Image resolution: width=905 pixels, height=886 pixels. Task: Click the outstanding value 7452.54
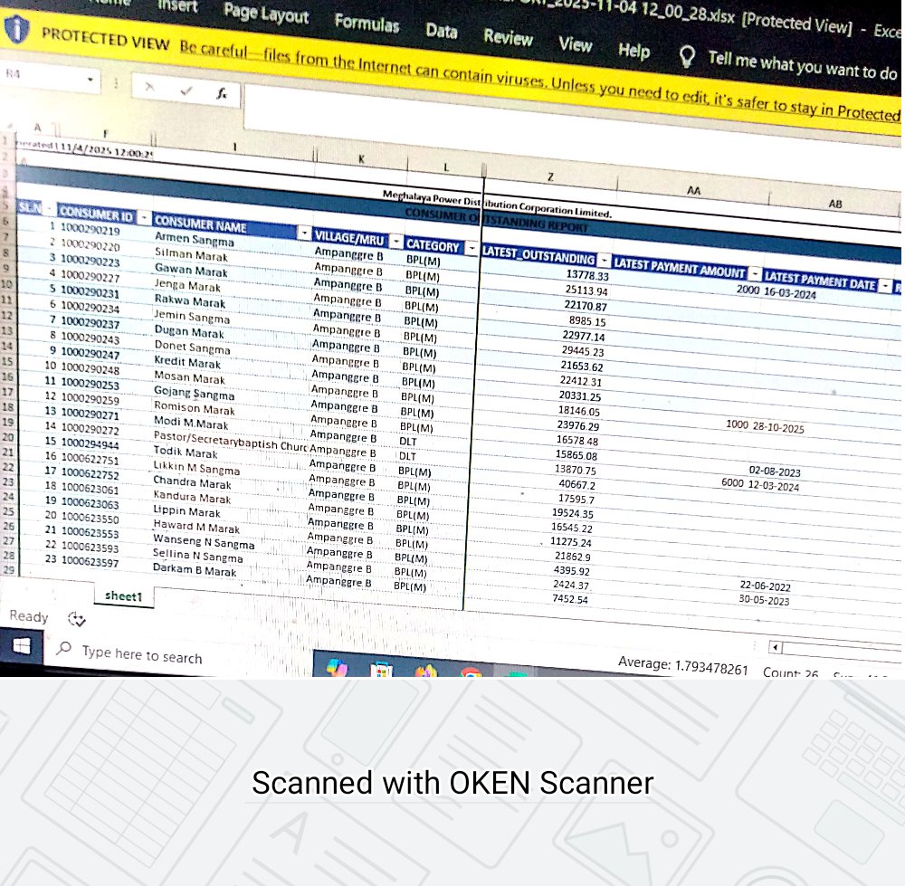click(x=569, y=598)
